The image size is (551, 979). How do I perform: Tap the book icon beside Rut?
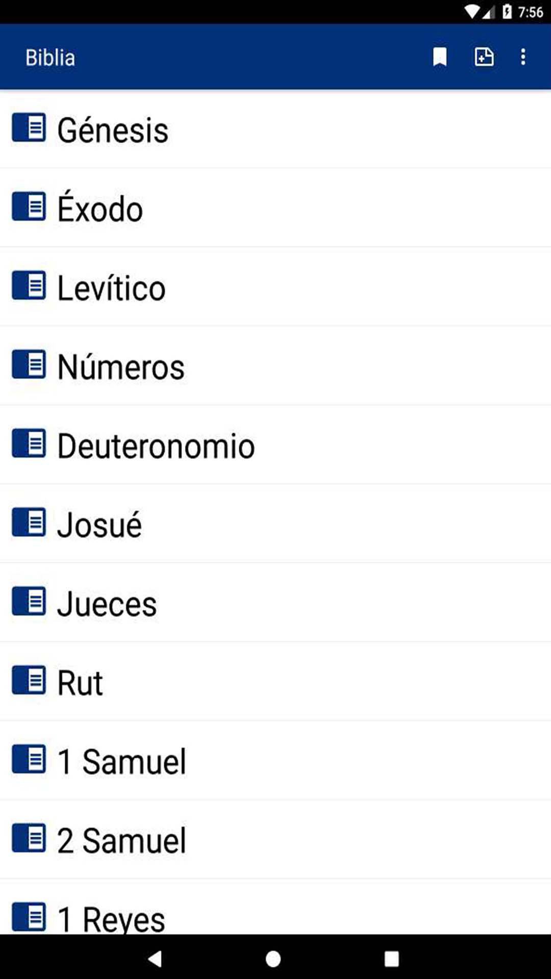point(29,681)
